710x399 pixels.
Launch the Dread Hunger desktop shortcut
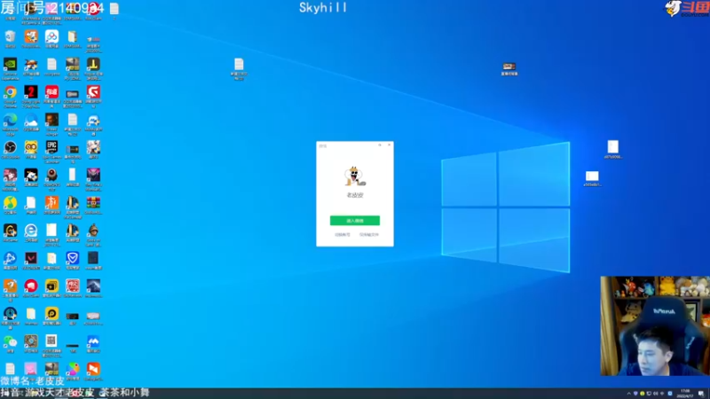tap(51, 121)
